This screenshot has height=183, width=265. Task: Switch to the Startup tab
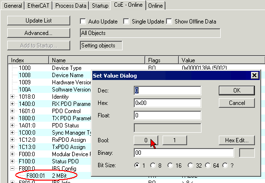coord(100,6)
